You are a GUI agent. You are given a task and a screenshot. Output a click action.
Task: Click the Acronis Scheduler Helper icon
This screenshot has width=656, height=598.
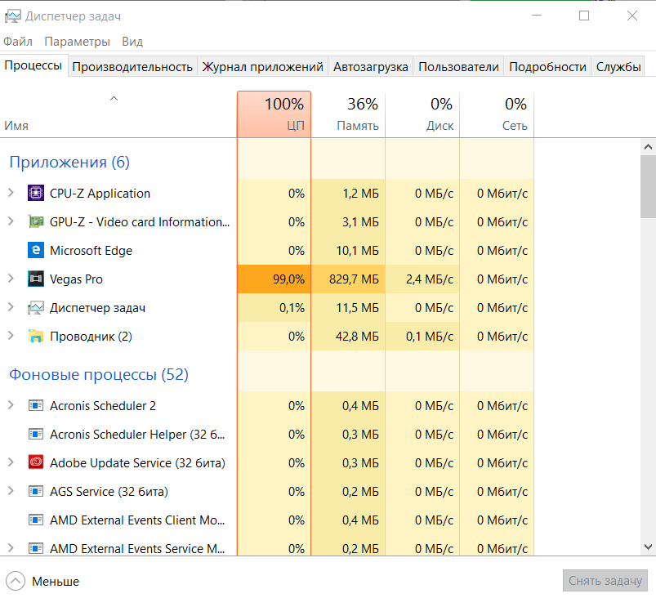tap(36, 434)
